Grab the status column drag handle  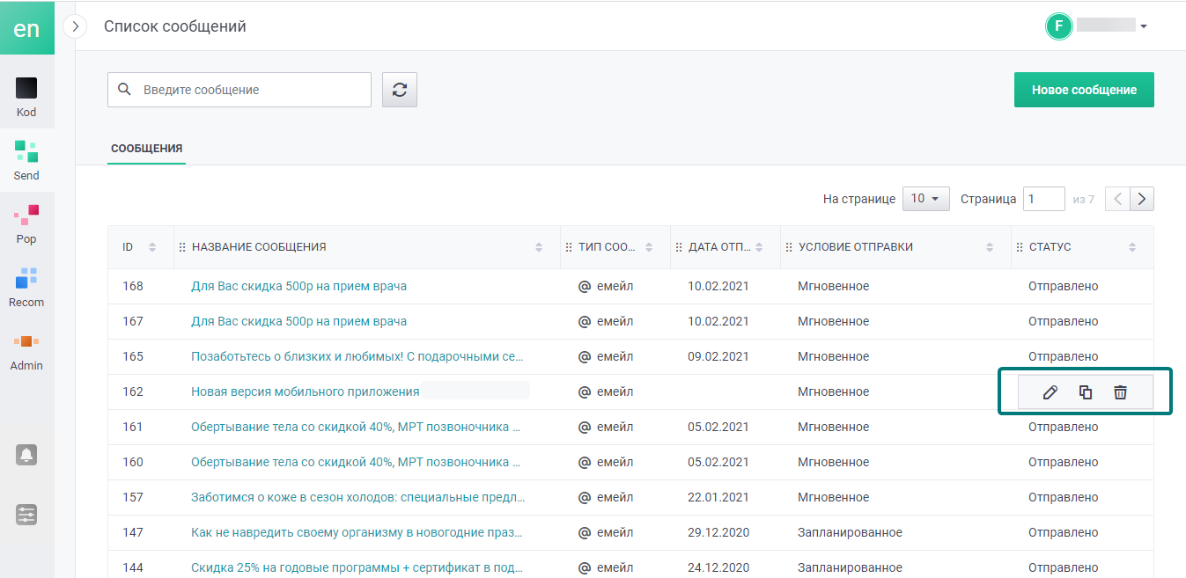[x=1020, y=247]
